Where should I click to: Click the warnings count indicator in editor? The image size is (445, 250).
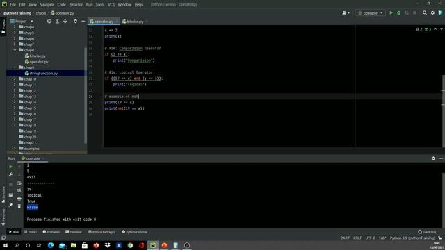pos(419,29)
